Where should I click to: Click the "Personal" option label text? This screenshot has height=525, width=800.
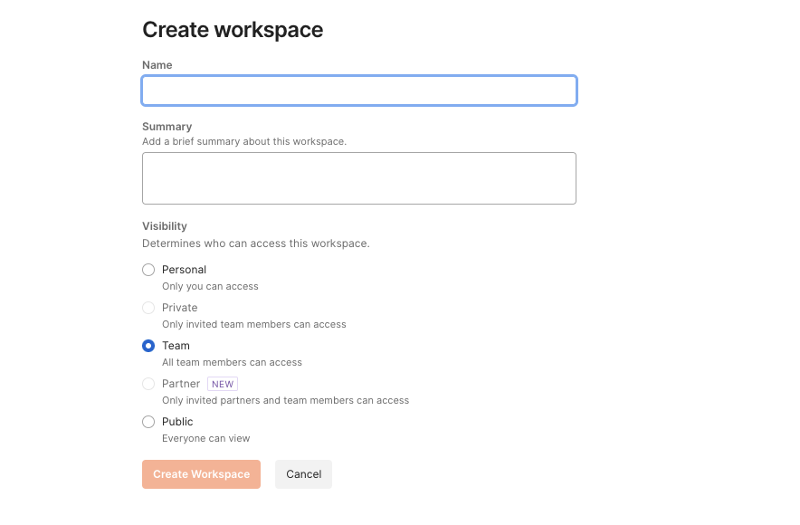pos(185,270)
